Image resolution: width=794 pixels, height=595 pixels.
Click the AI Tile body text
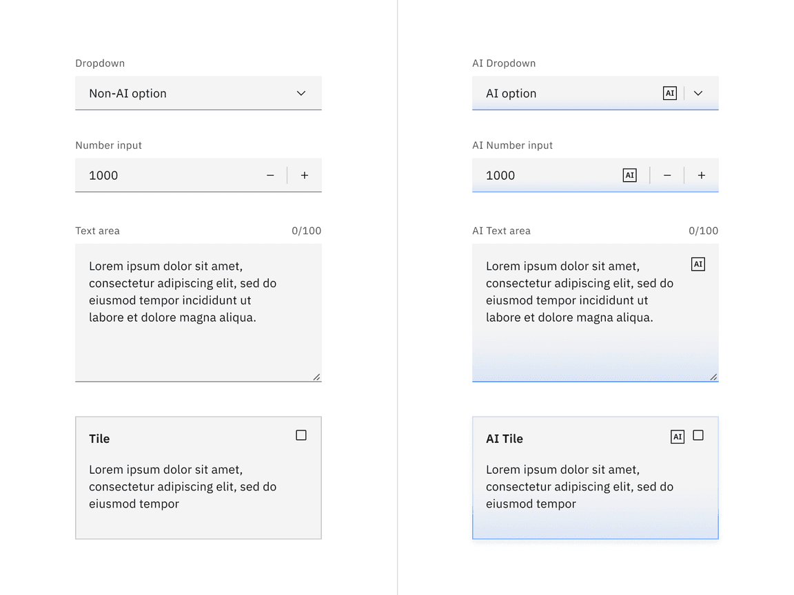coord(579,486)
